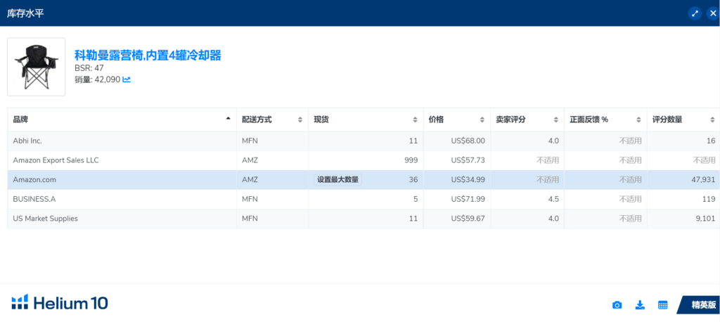Sort by 现货 stock column
This screenshot has height=322, width=720.
pyautogui.click(x=415, y=120)
